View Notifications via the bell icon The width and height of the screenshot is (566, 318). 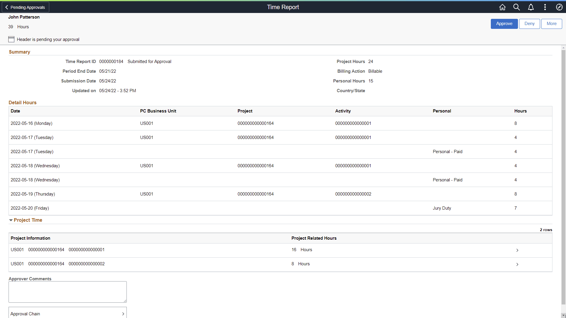coord(531,7)
